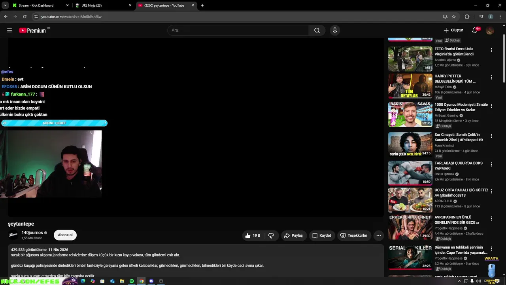The width and height of the screenshot is (506, 285).
Task: Open the Google Chrome taskbar icon
Action: click(142, 281)
